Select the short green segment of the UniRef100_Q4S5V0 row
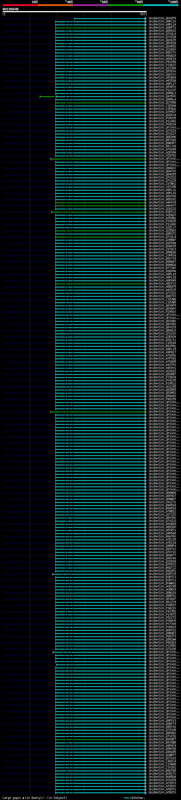The height and width of the screenshot is (800, 181). (x=48, y=96)
